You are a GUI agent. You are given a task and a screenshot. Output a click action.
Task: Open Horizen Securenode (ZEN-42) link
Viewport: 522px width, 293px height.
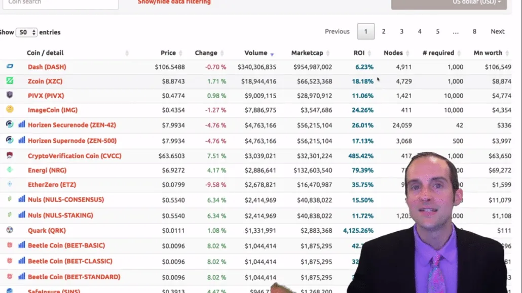pos(72,125)
